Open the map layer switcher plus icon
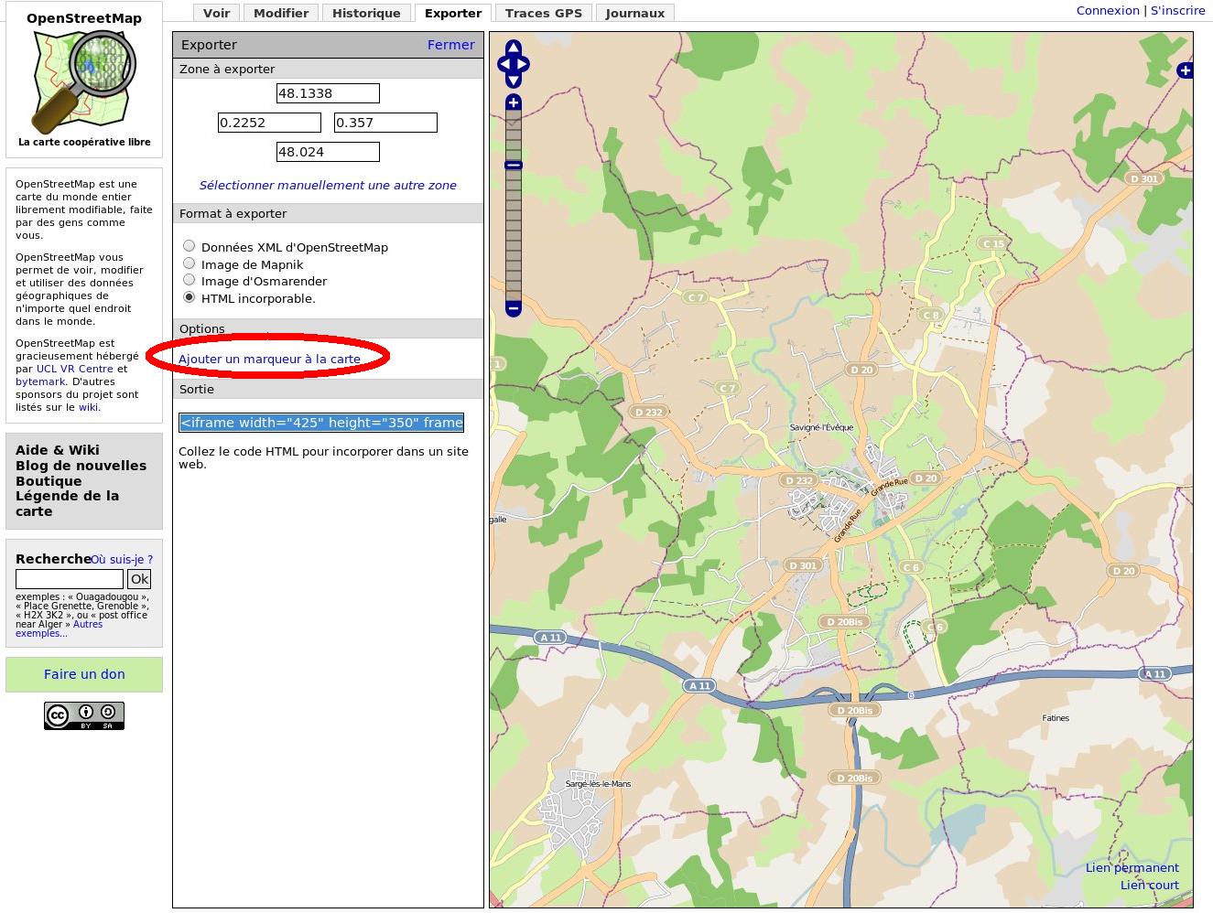 (x=1186, y=70)
